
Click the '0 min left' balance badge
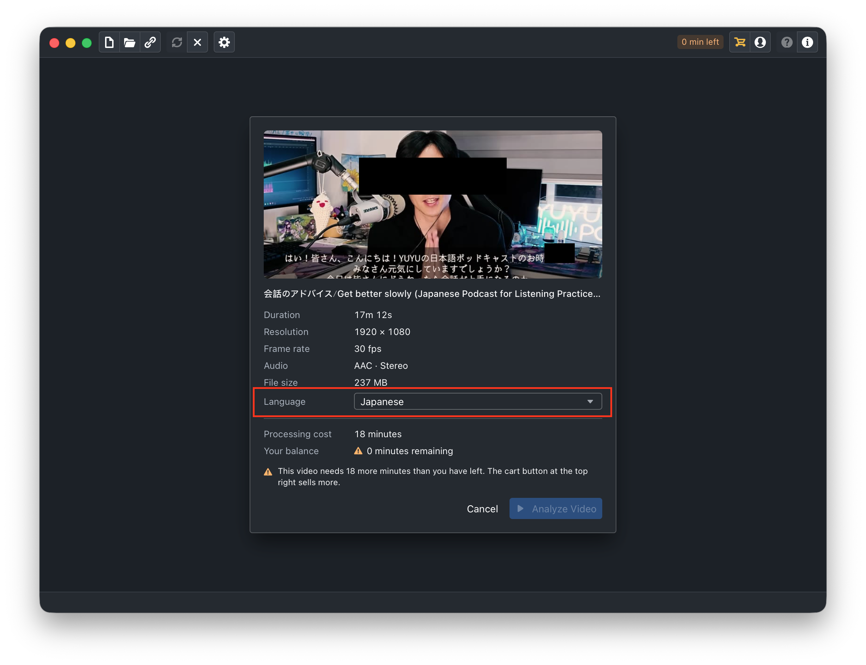tap(700, 42)
